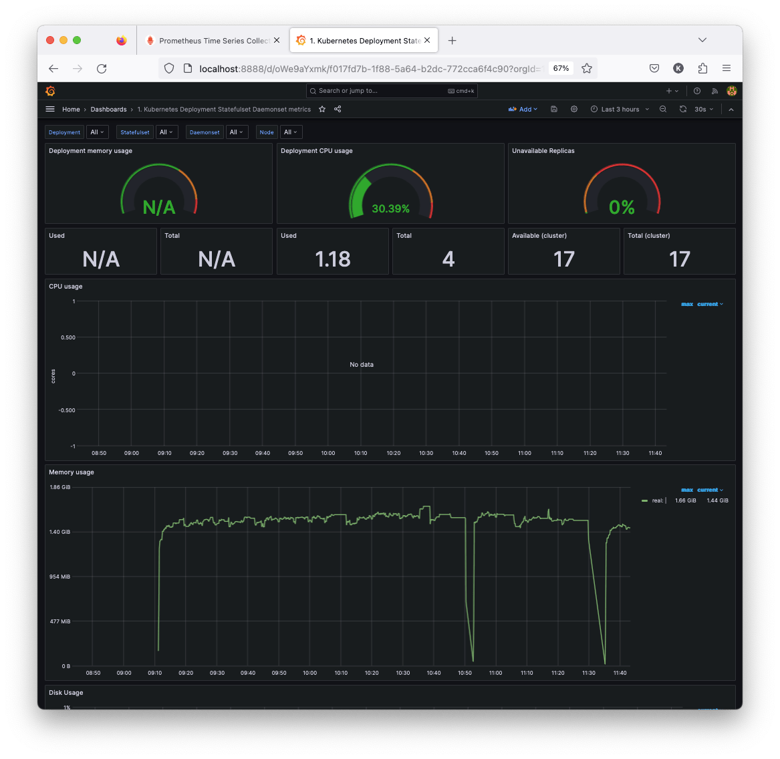Open the main navigation hamburger menu

[50, 109]
